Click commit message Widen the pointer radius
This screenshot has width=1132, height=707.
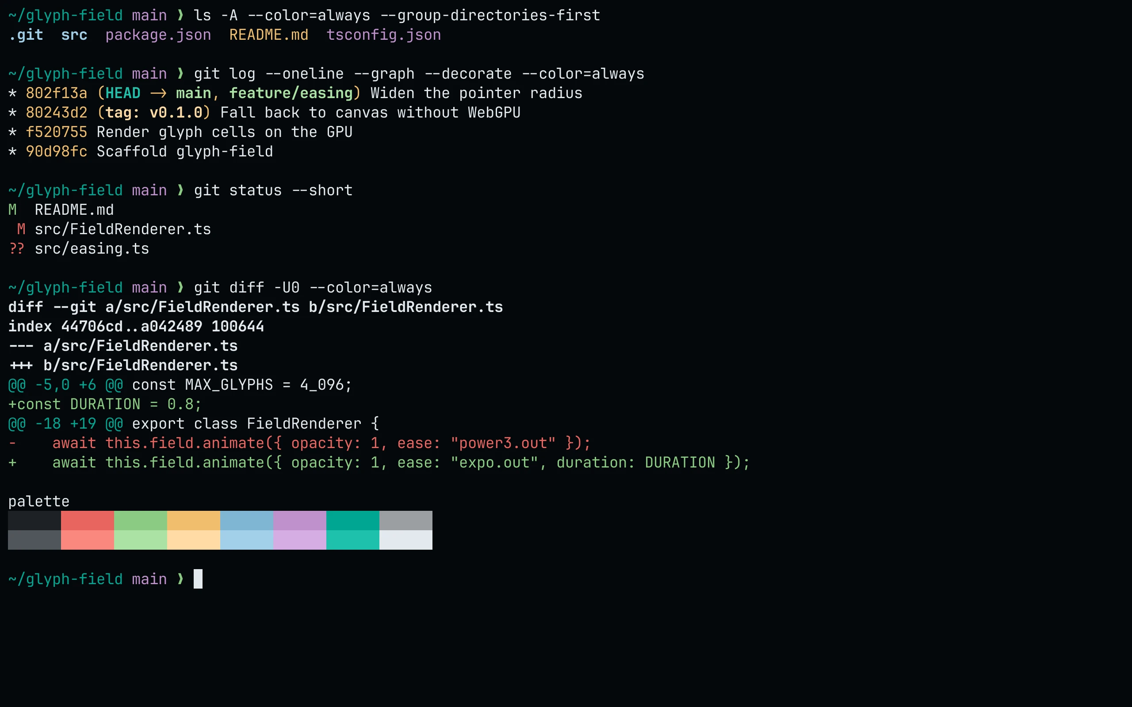(x=477, y=93)
